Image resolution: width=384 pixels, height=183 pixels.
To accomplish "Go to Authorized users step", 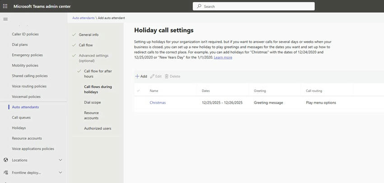I will pos(98,128).
